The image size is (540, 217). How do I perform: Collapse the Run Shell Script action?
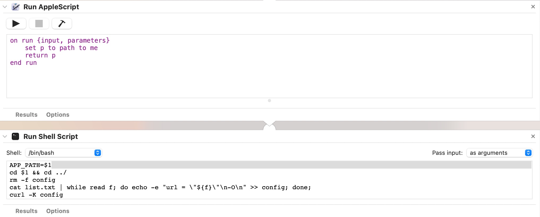pyautogui.click(x=5, y=137)
